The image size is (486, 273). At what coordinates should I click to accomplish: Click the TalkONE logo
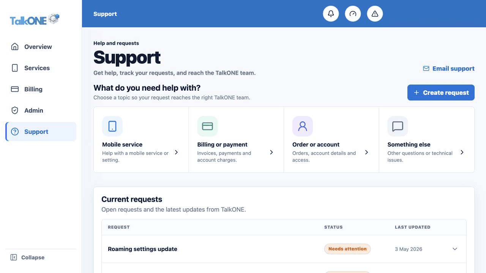tap(35, 19)
